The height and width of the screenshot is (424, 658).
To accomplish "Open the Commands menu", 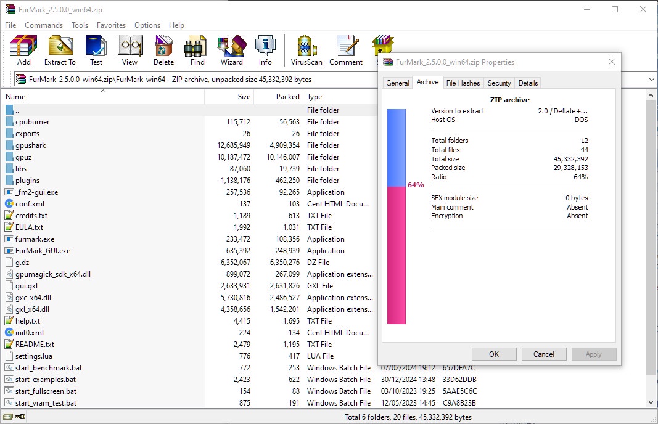I will pos(44,25).
